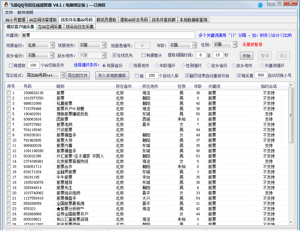Check the checkbox for row 23 (976323)
This screenshot has height=238, width=300.
click(x=9, y=209)
